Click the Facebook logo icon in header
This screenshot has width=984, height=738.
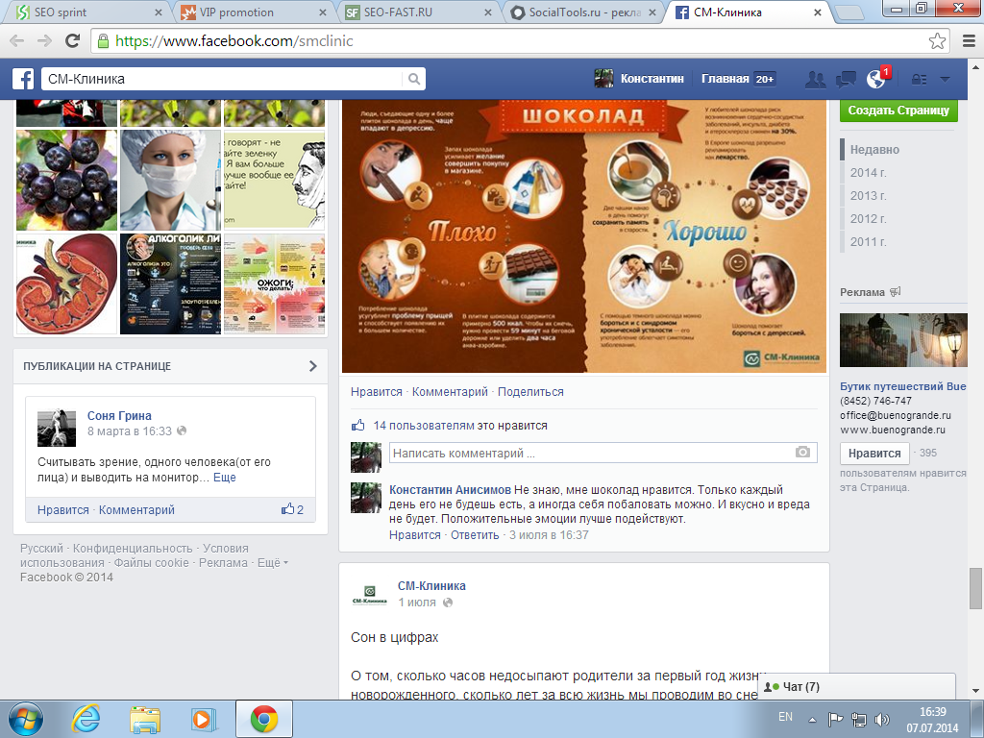click(x=23, y=79)
